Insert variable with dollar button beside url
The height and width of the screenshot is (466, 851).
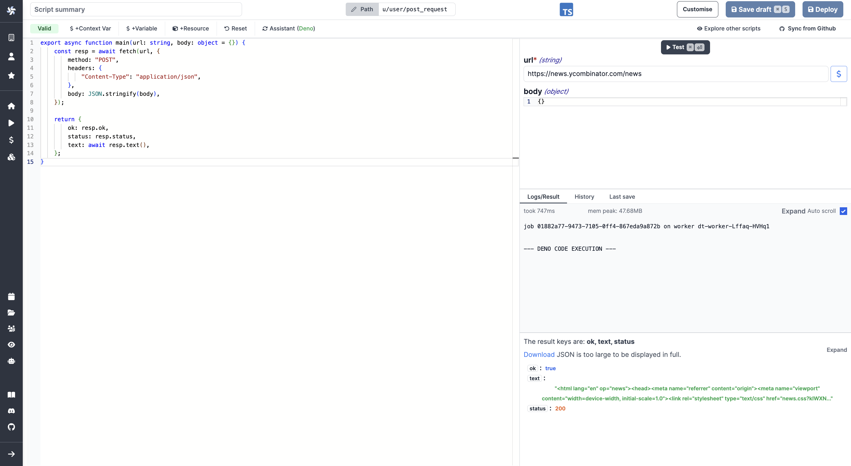click(x=839, y=74)
